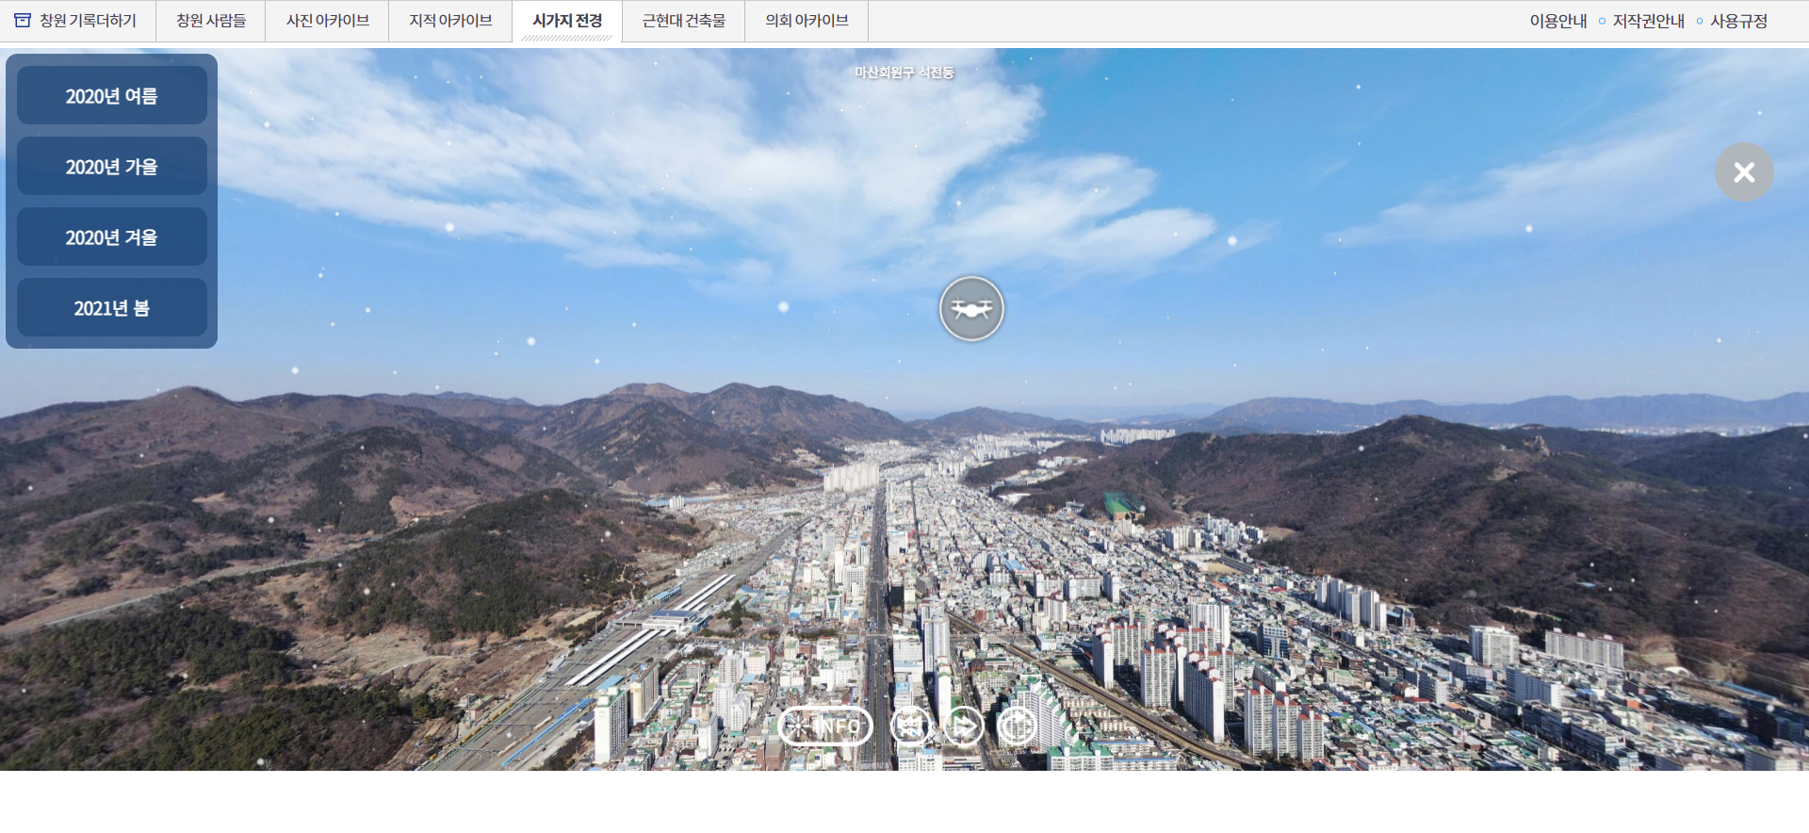
Task: Toggle auto-rotate on the panorama
Action: point(1017,727)
